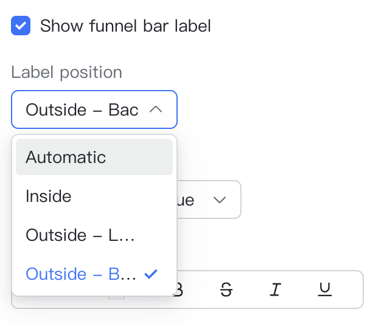Open the dropdown with the down chevron
The height and width of the screenshot is (326, 376).
[x=219, y=199]
